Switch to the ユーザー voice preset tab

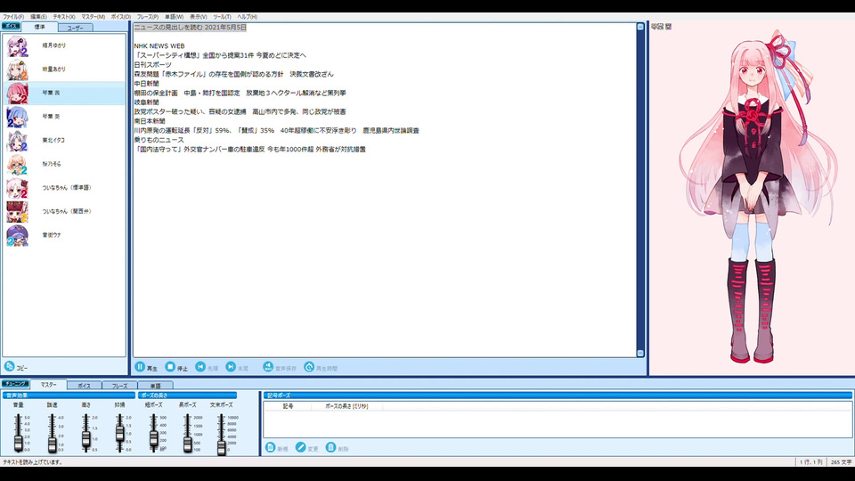click(75, 28)
